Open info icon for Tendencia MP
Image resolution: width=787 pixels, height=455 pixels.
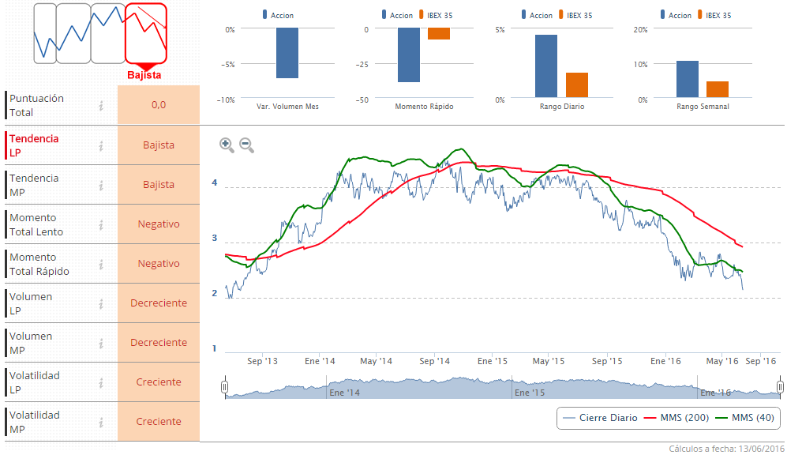(101, 186)
